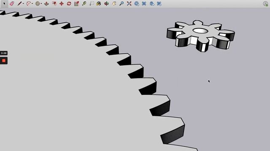The width and height of the screenshot is (270, 151).
Task: Open the 3D Warehouse icon
Action: (x=137, y=4)
